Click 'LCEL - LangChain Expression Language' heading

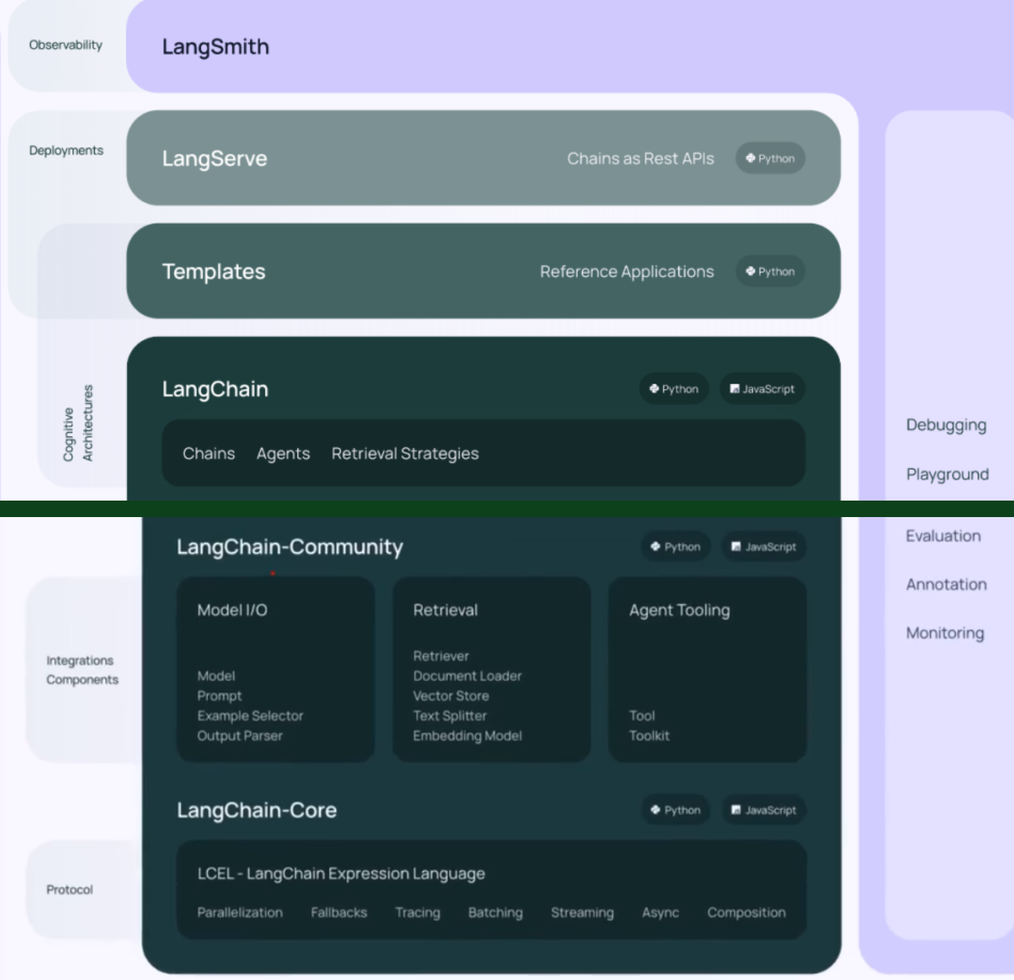(x=341, y=874)
